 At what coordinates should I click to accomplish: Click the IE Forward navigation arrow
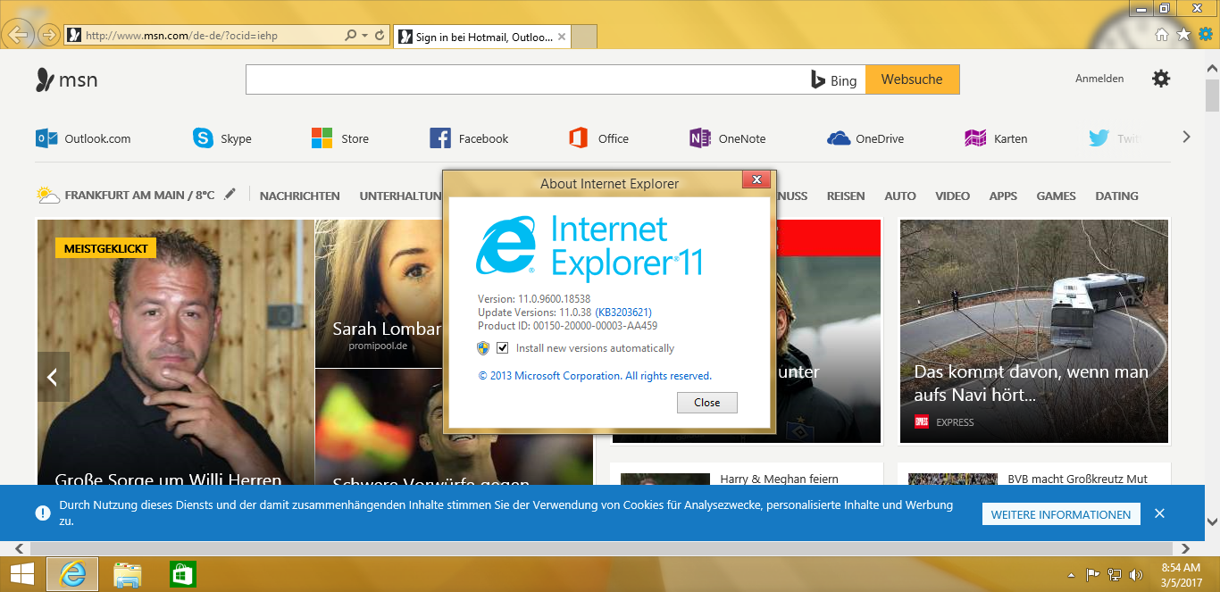[x=48, y=36]
